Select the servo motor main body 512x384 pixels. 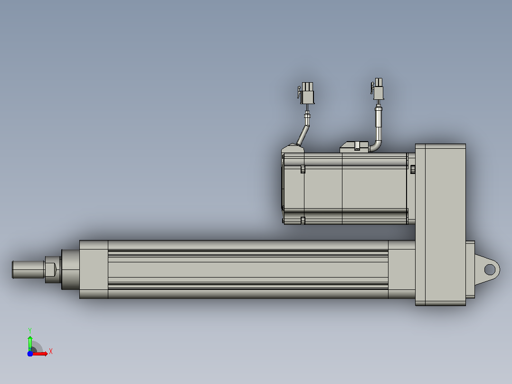click(x=345, y=189)
